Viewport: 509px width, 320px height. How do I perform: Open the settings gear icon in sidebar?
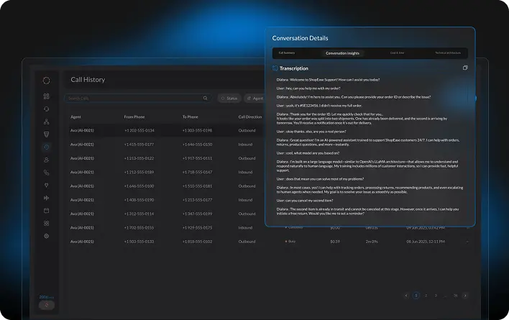pos(47,236)
